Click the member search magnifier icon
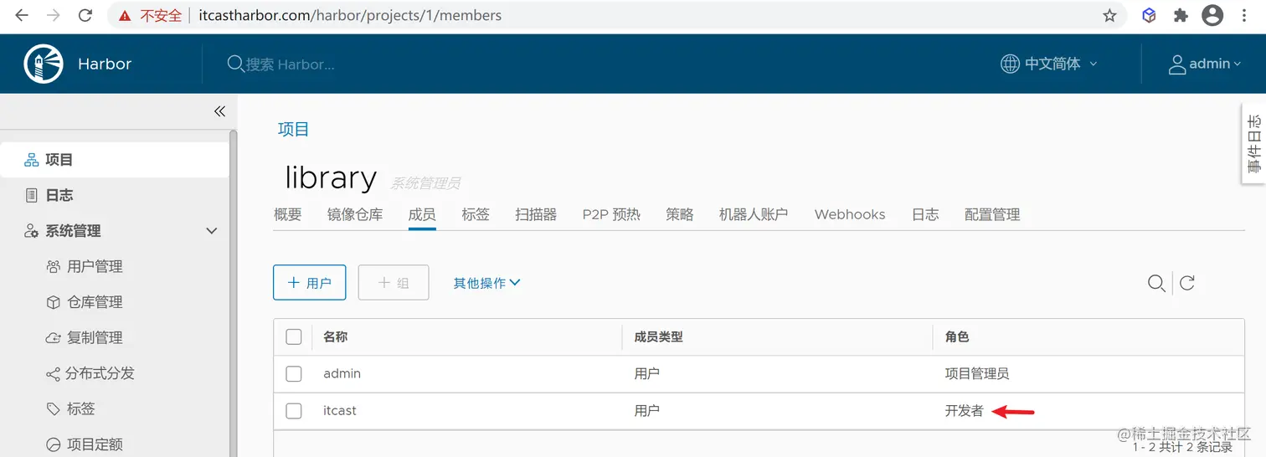 click(1156, 283)
